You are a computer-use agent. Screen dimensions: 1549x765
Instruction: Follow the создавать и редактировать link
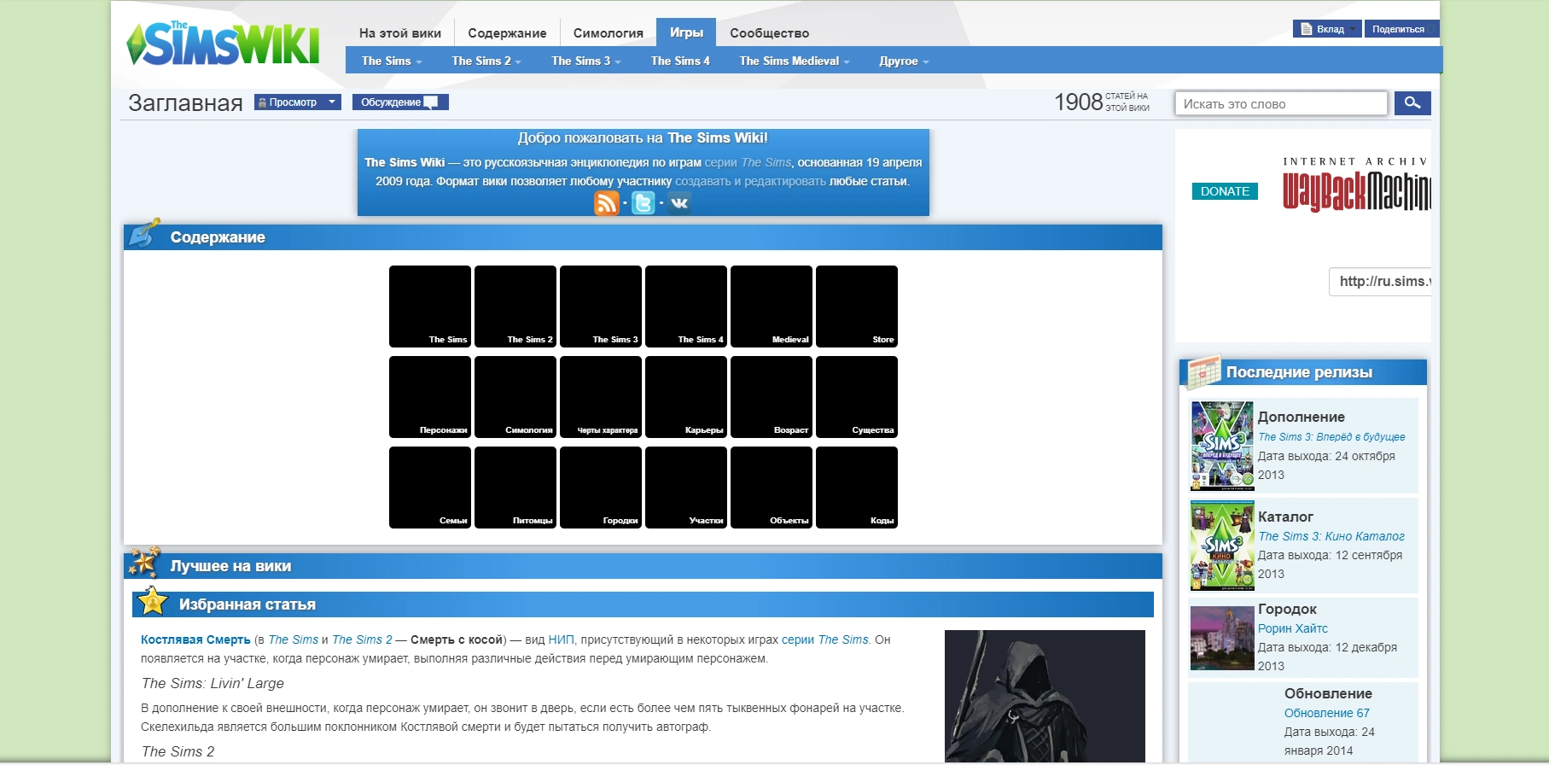point(751,181)
